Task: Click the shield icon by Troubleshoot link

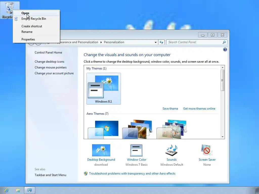Action: [x=85, y=174]
